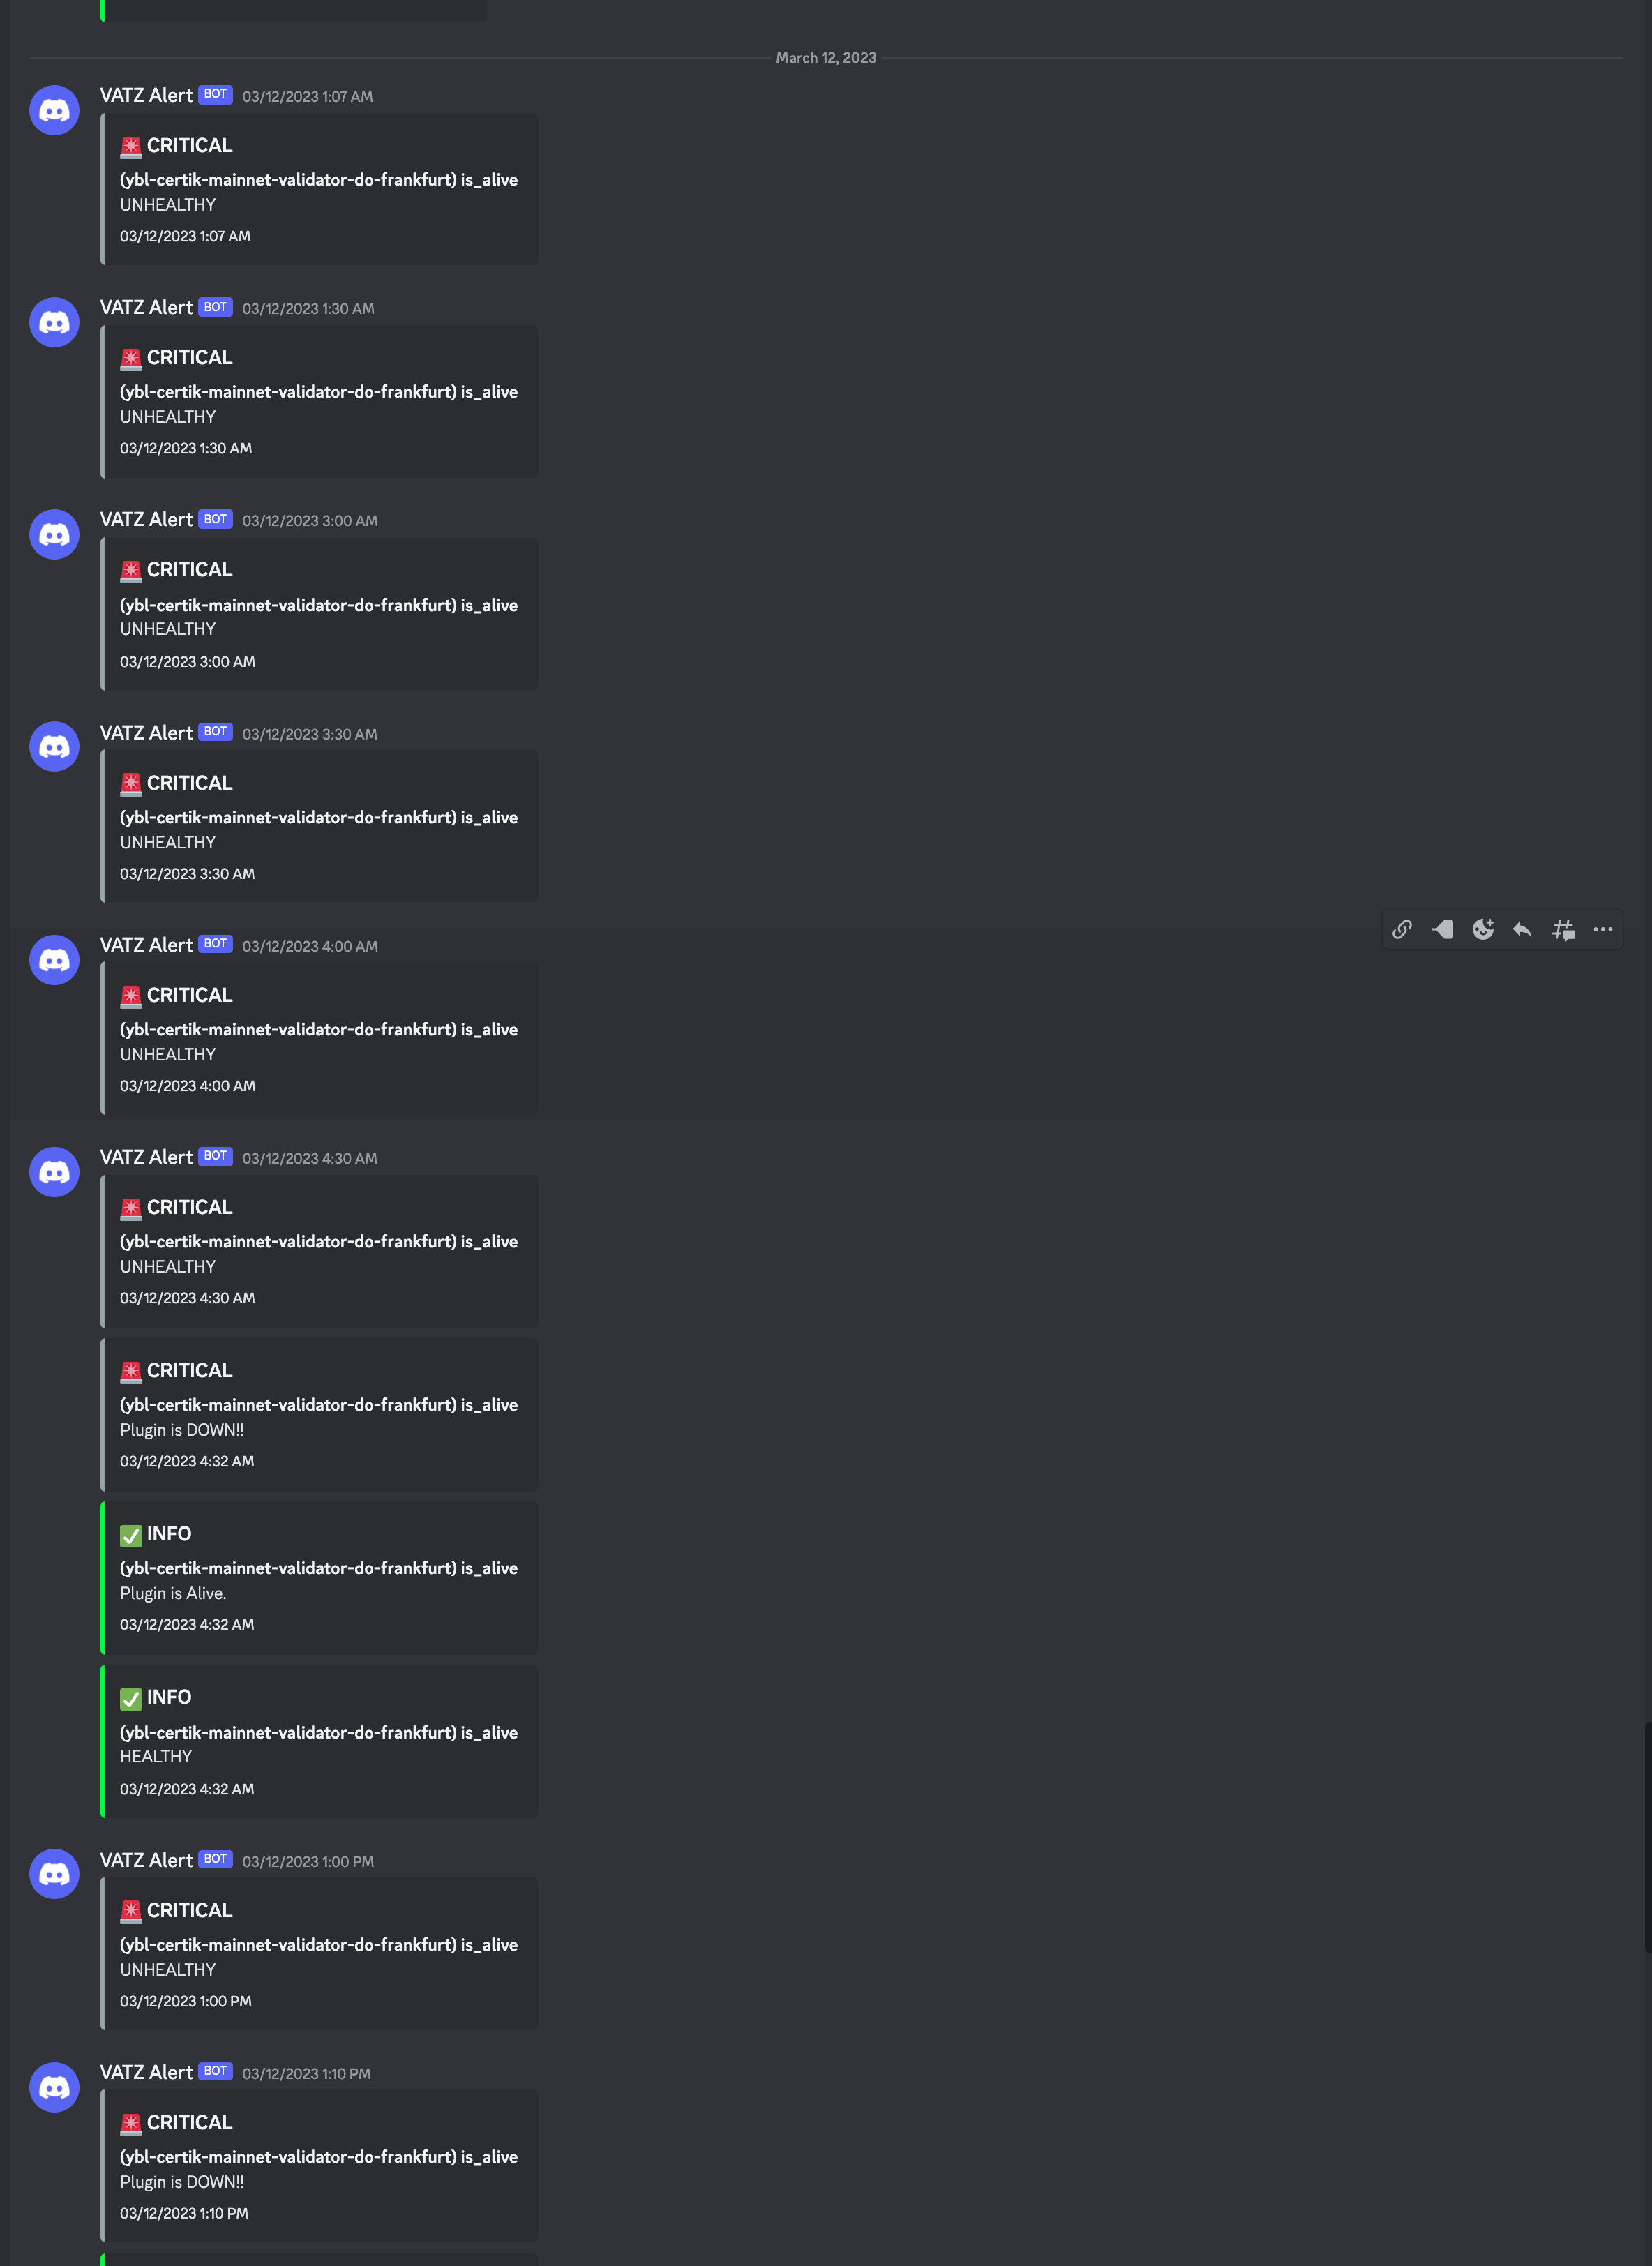
Task: Click the message timestamp 03/12/2023 1:10 PM
Action: (x=306, y=2073)
